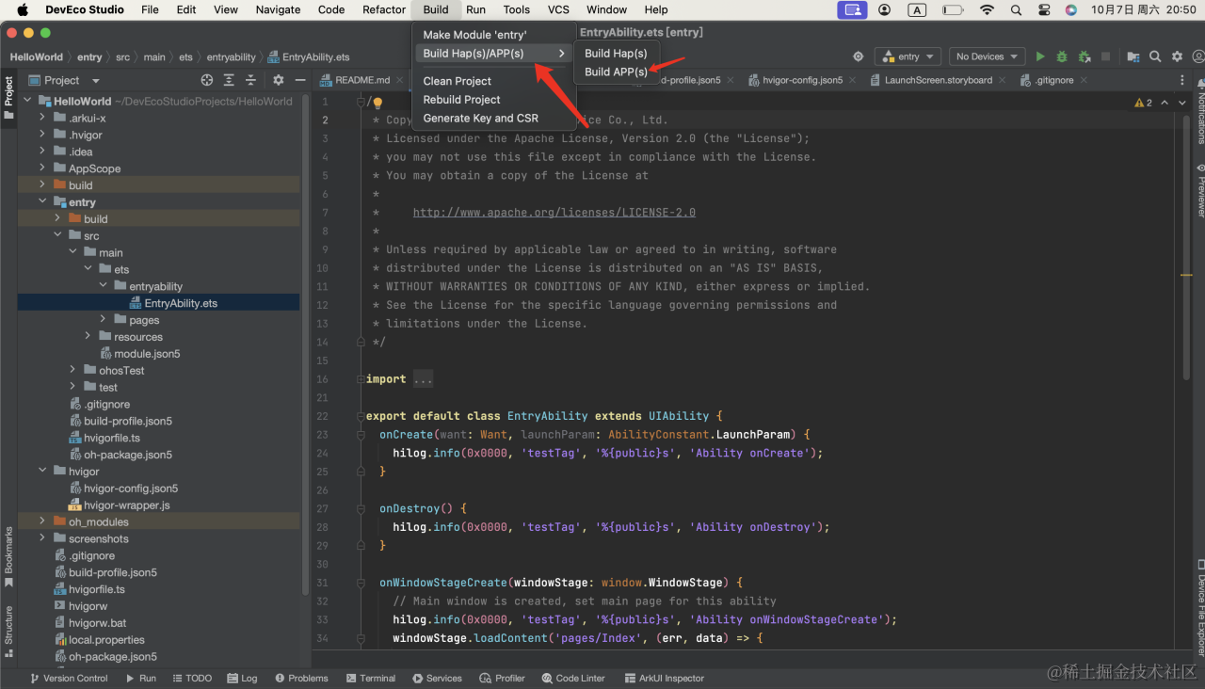1205x689 pixels.
Task: Toggle the Terminal tool window
Action: pyautogui.click(x=371, y=678)
